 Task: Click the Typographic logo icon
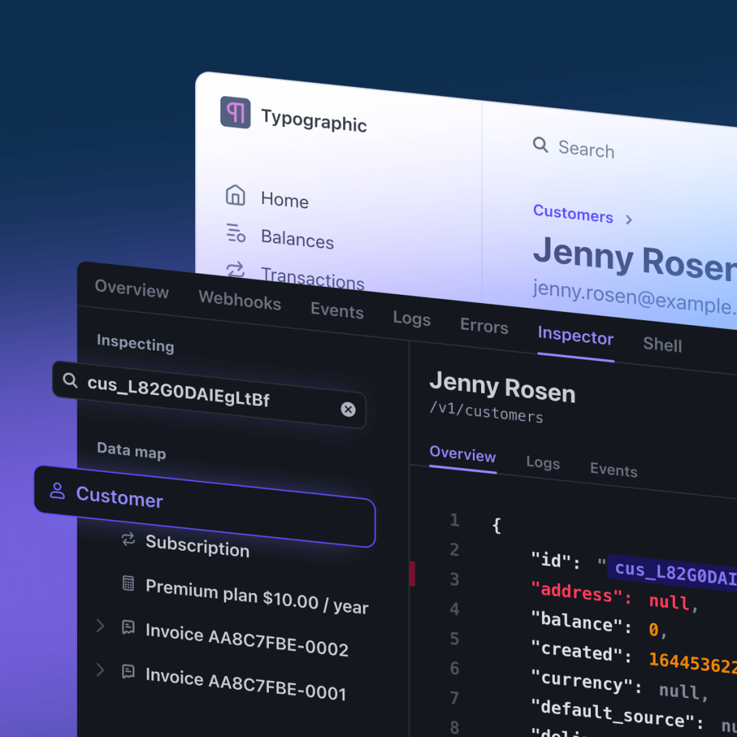[235, 113]
